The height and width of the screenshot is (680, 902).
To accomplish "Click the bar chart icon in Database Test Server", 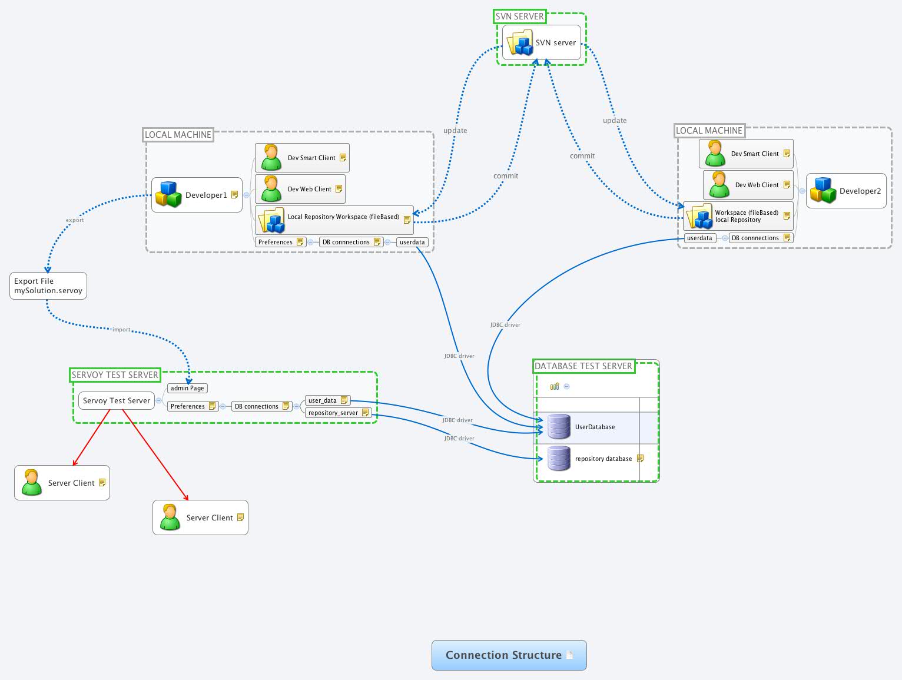I will click(554, 386).
